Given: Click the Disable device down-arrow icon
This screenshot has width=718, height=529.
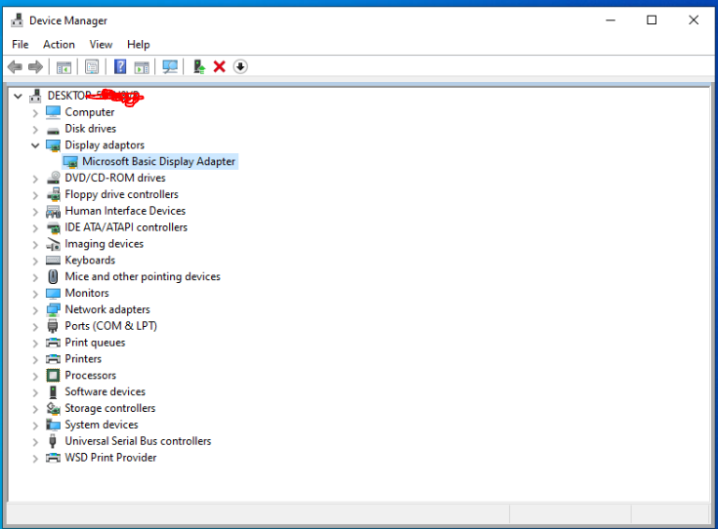Looking at the screenshot, I should click(x=240, y=66).
